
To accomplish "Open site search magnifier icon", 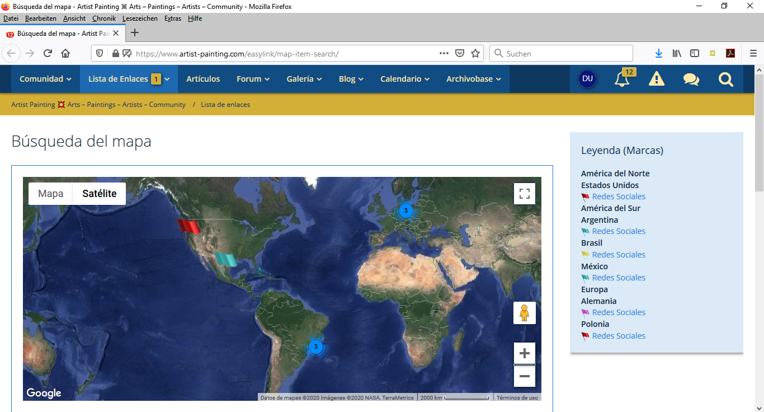I will coord(725,79).
